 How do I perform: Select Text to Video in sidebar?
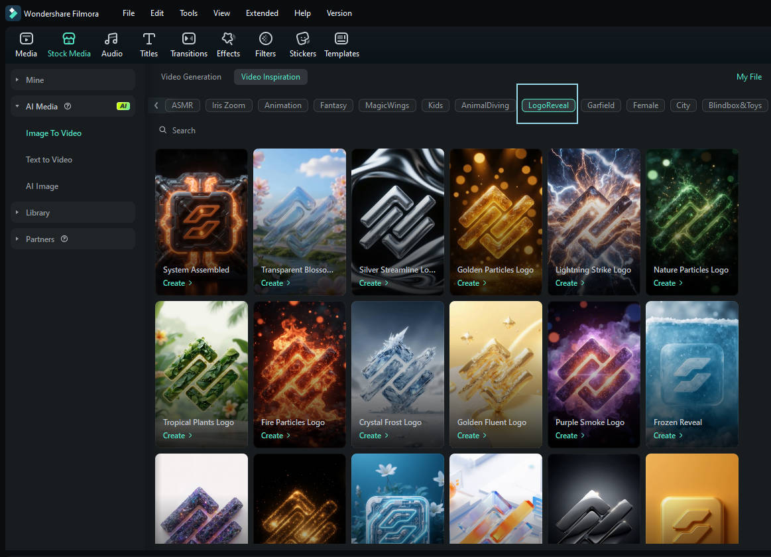coord(49,160)
